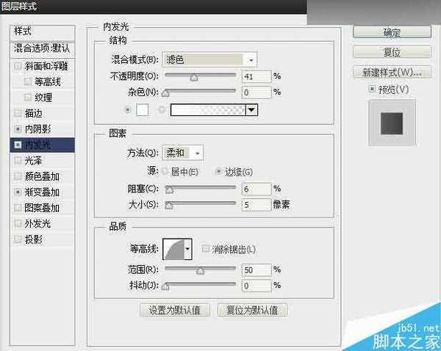This screenshot has height=351, width=441.
Task: Toggle the 内发光 checkbox
Action: pyautogui.click(x=18, y=145)
